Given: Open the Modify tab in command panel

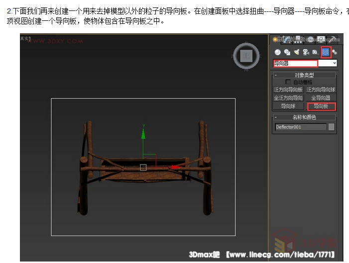Looking at the screenshot, I should tap(286, 40).
